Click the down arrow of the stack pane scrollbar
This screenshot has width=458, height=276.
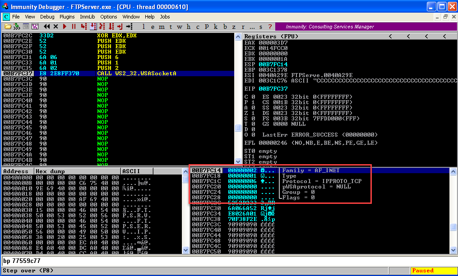tap(453, 250)
